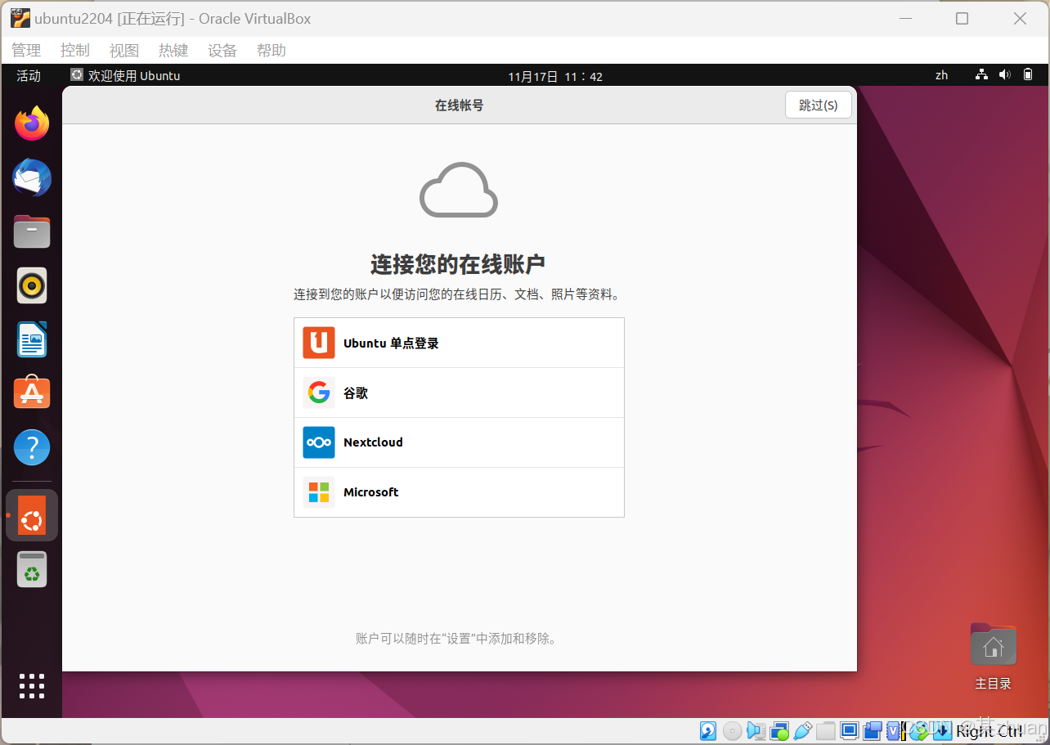This screenshot has height=745, width=1050.
Task: Click the 在线帐号 header title
Action: coord(459,105)
